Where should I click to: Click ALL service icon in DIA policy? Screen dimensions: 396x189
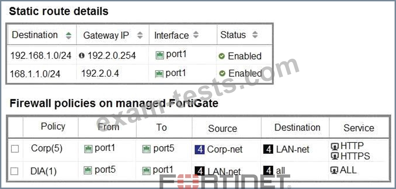coord(335,170)
